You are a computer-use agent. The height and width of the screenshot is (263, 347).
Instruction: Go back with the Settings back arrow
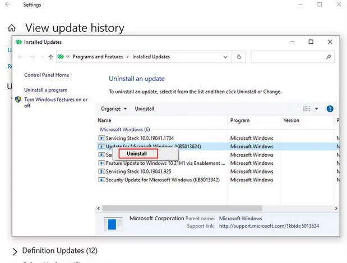[x=7, y=4]
